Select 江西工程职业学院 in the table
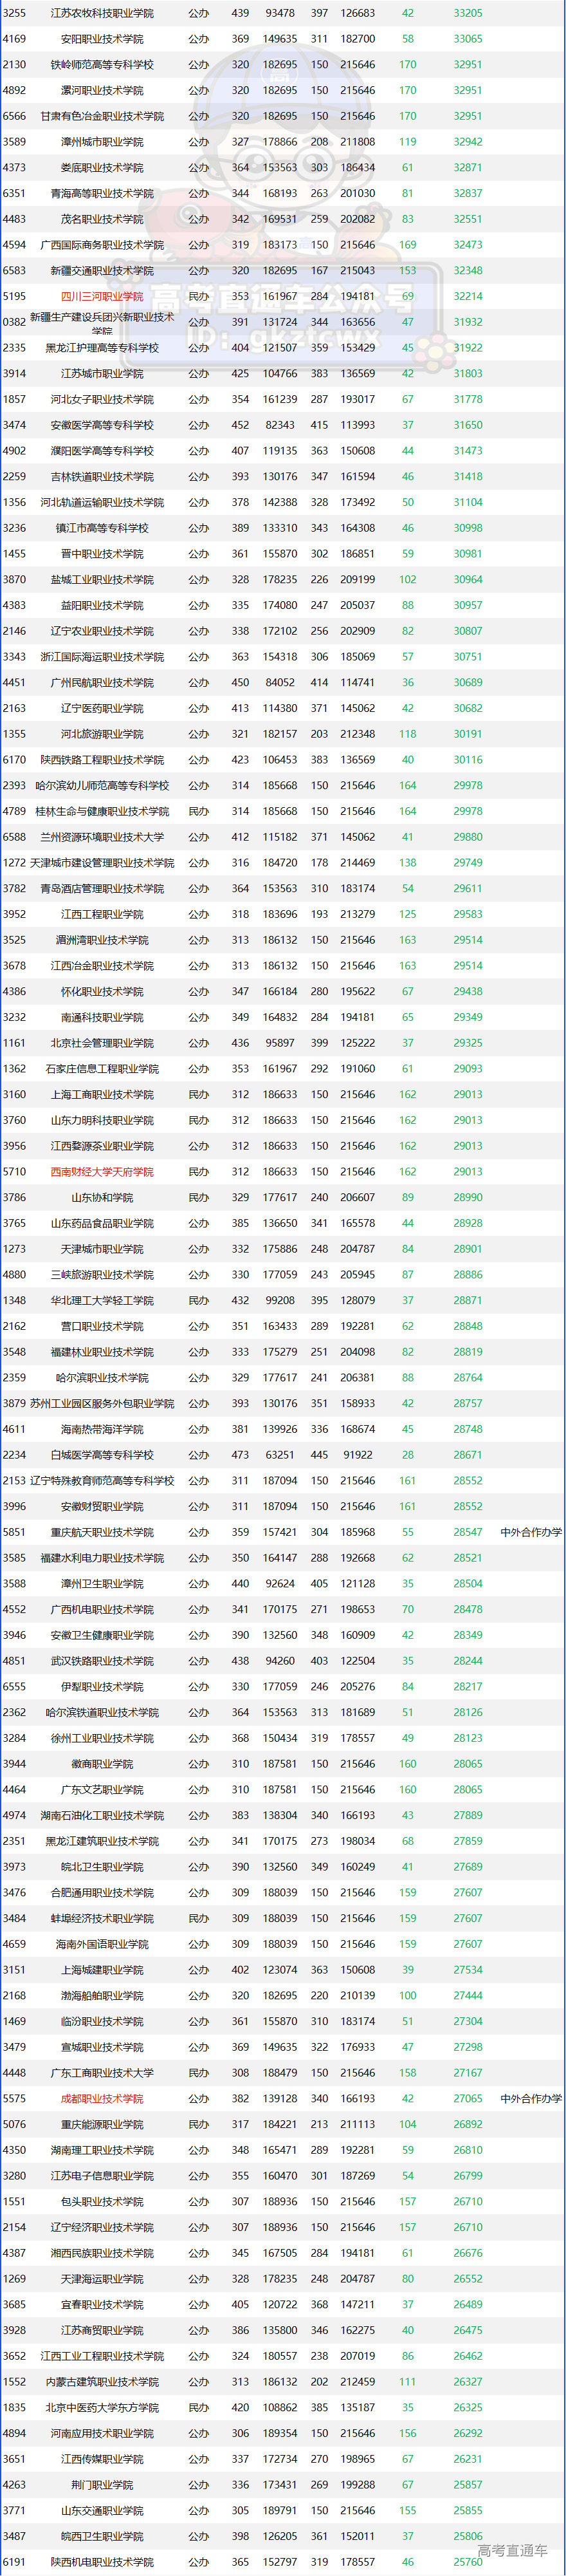 [x=102, y=915]
